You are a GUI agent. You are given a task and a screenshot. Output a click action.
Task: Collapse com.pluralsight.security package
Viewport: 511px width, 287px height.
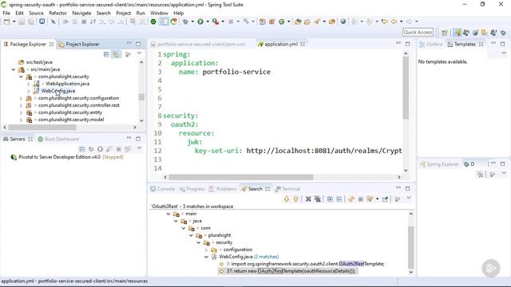[21, 77]
